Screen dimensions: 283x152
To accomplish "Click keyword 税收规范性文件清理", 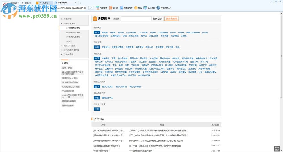I will (71, 87).
